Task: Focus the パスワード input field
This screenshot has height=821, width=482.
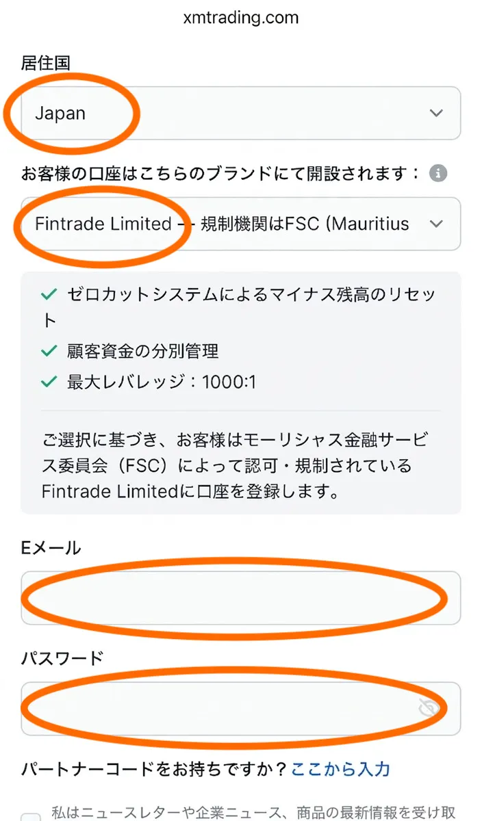Action: (219, 708)
